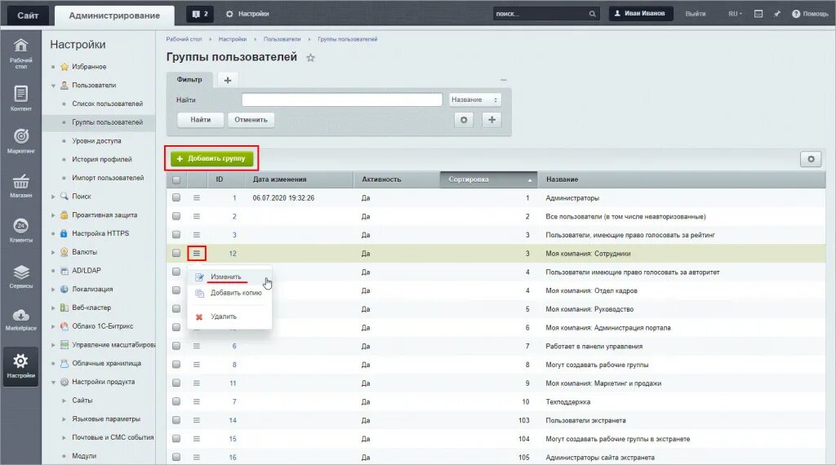Click the notifications counter icon showing 2

(x=200, y=14)
